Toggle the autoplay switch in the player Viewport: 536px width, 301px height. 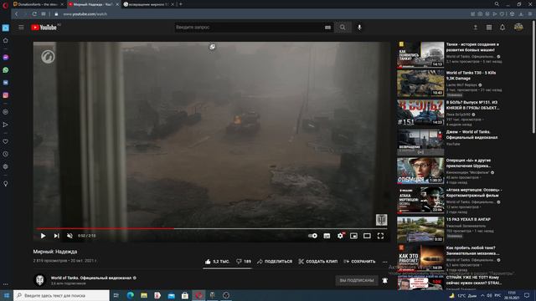[312, 236]
